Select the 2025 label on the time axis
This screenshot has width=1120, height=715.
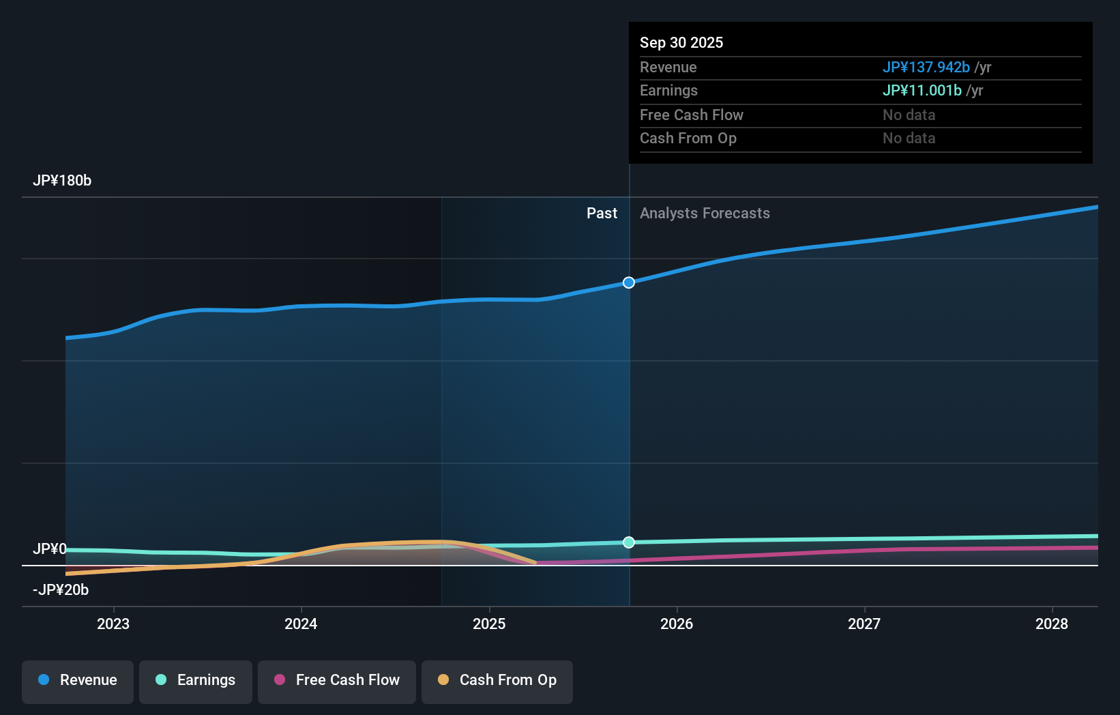(489, 624)
